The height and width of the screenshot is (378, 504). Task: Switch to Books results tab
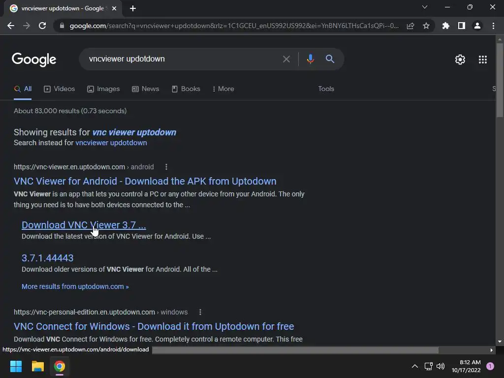pos(186,89)
